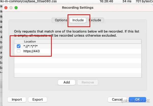Enable the https://443 location checkbox
Viewport: 153px width, 106px height.
(x=19, y=51)
